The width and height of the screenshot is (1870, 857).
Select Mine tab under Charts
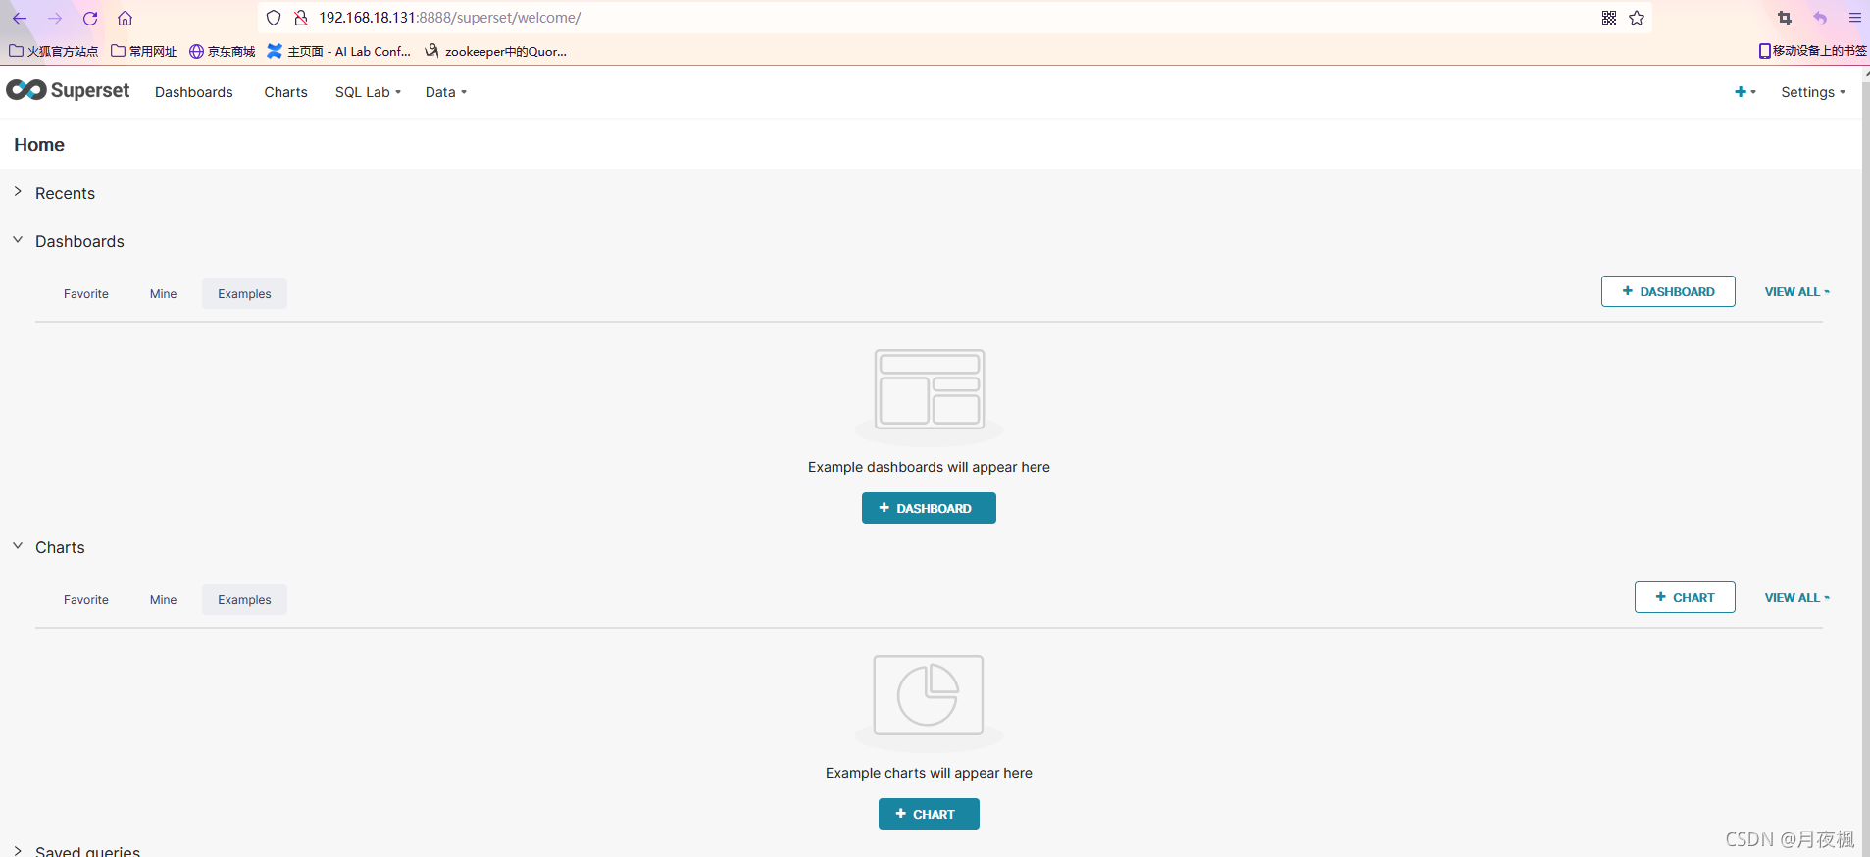point(164,600)
